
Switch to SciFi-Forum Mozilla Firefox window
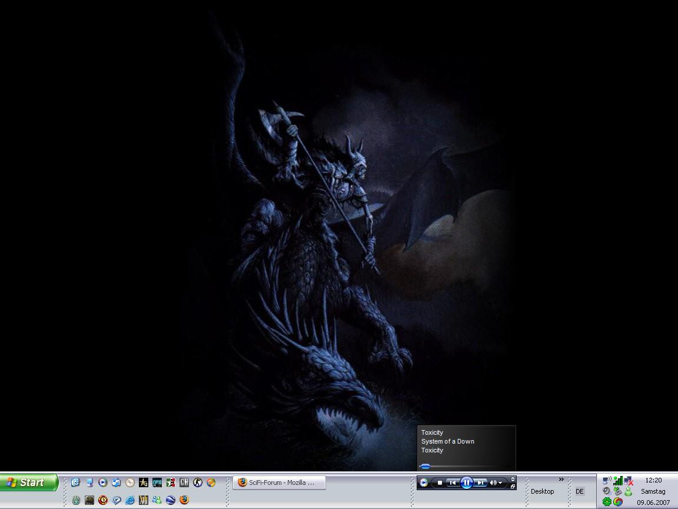point(279,482)
